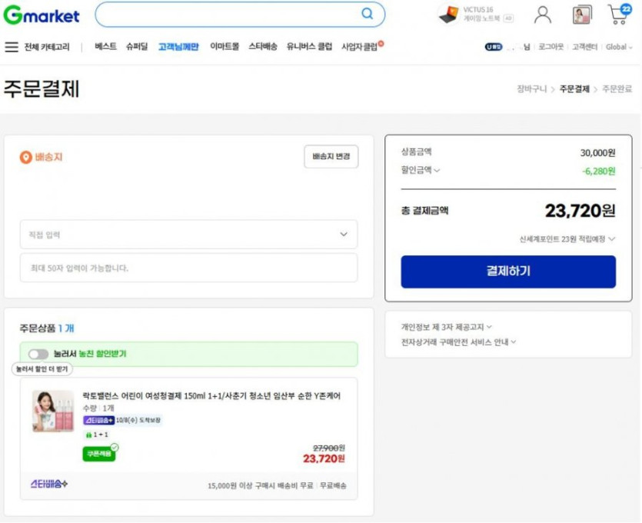Go to 슈퍼딜 menu
This screenshot has width=642, height=523.
(x=137, y=47)
